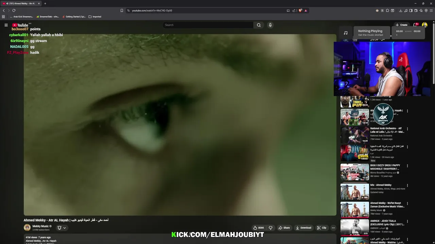The height and width of the screenshot is (244, 435).
Task: Click the share page icon in address bar
Action: click(294, 11)
